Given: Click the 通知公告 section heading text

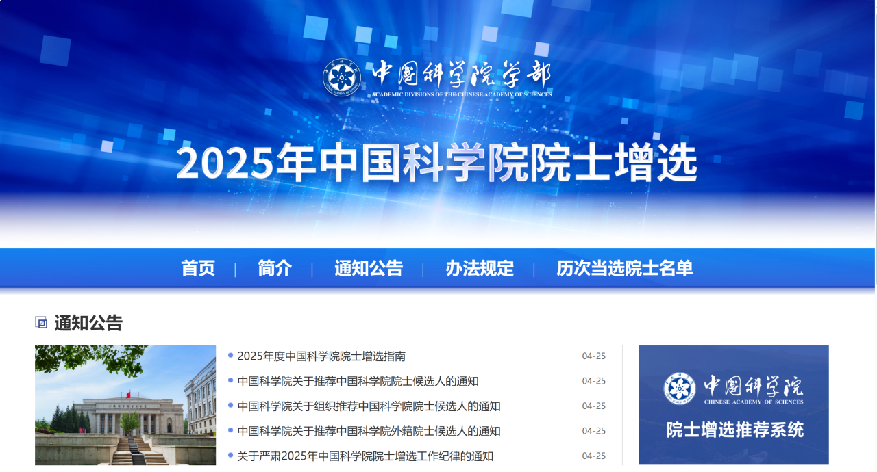Looking at the screenshot, I should [x=88, y=323].
